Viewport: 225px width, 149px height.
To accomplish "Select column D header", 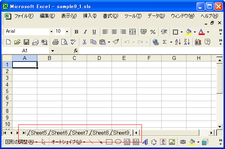I will click(x=99, y=58).
